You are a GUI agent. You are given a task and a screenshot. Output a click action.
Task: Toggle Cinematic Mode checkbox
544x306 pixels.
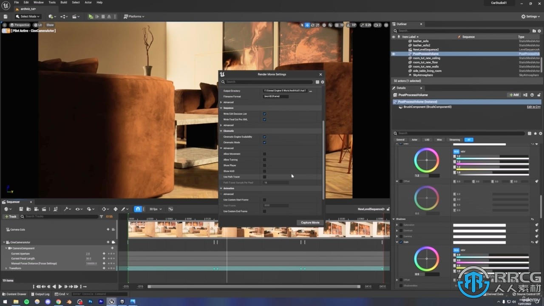coord(264,142)
